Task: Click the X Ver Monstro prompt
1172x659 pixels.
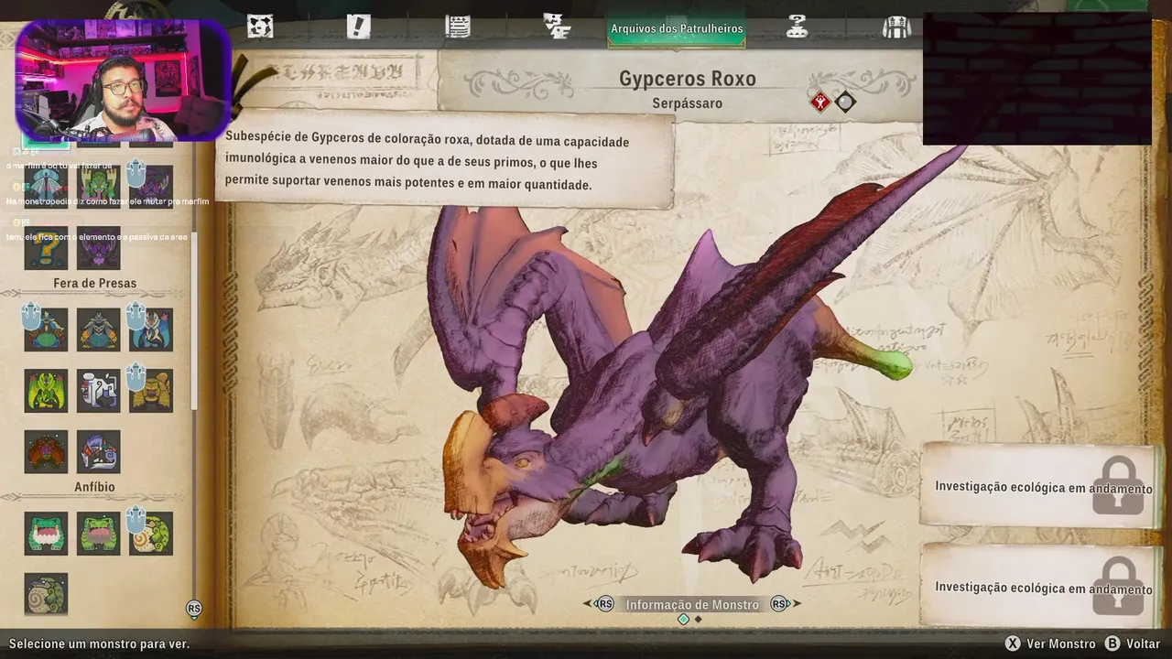Action: (x=1050, y=644)
